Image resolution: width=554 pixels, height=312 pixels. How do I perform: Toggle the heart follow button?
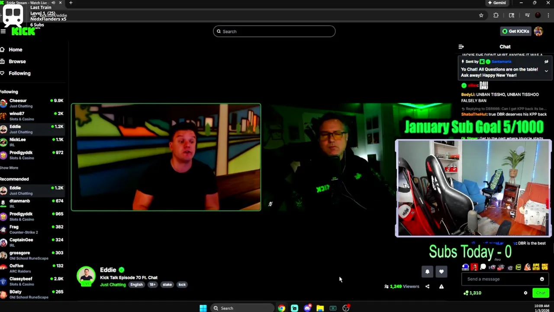click(441, 272)
